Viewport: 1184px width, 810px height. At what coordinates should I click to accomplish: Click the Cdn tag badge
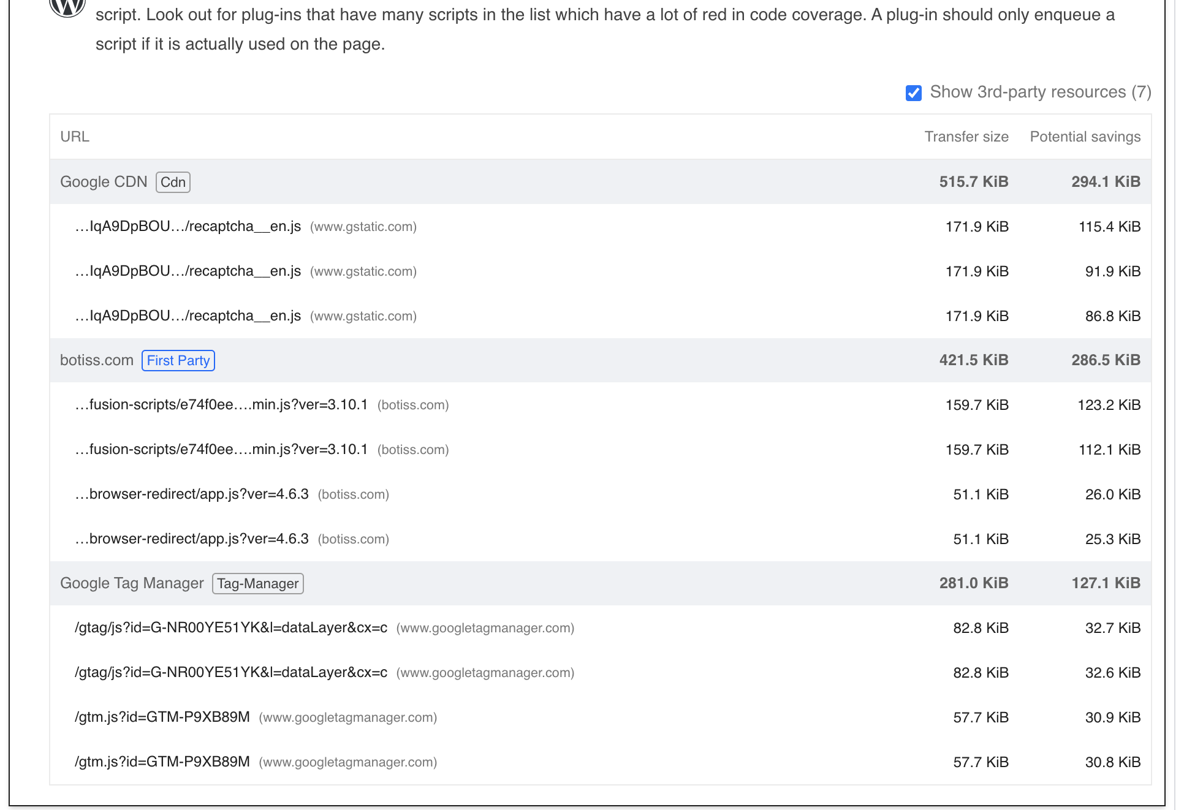tap(173, 182)
